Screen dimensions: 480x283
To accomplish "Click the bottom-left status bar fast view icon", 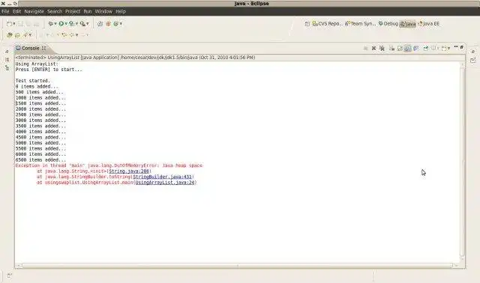I will point(10,276).
